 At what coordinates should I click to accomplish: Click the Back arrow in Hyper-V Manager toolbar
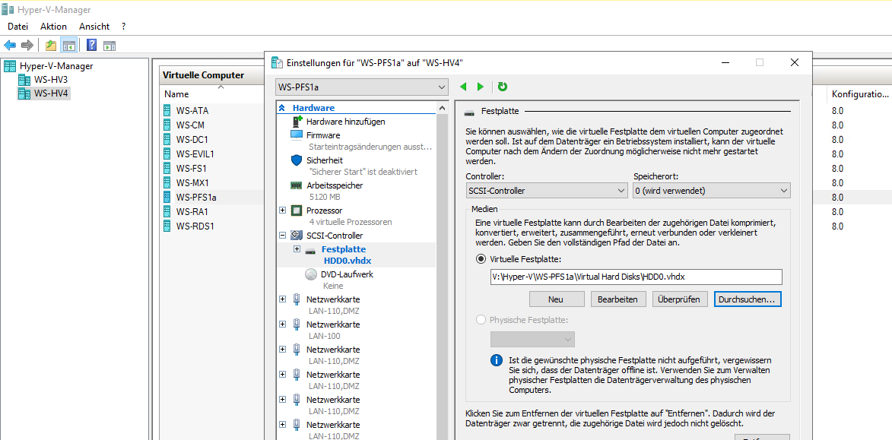10,45
